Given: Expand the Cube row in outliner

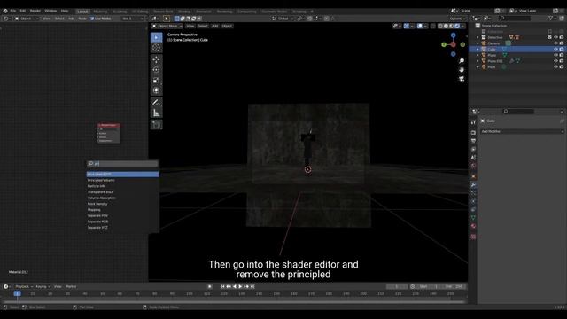Looking at the screenshot, I should click(478, 50).
